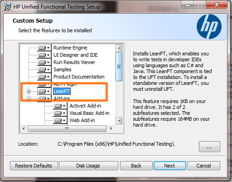The width and height of the screenshot is (232, 182).
Task: Browse install location with the ellipsis button
Action: click(209, 147)
